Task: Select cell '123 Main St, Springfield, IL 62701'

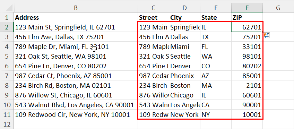Action: pos(76,27)
